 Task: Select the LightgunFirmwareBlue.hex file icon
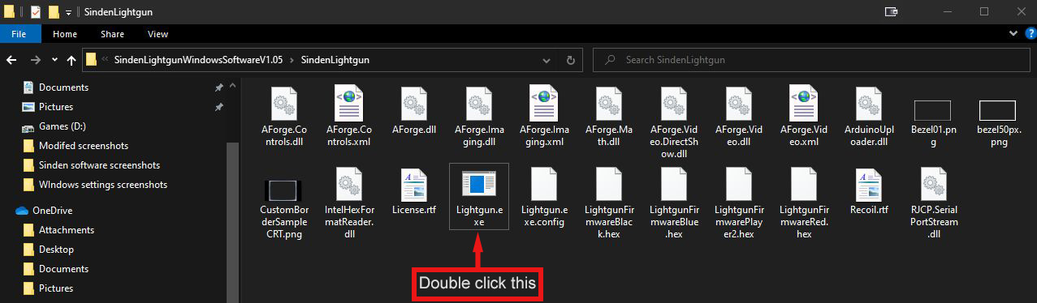click(673, 184)
